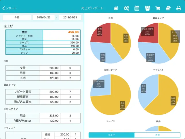
Task: Go back to レポート with the chevron
Action: click(9, 8)
